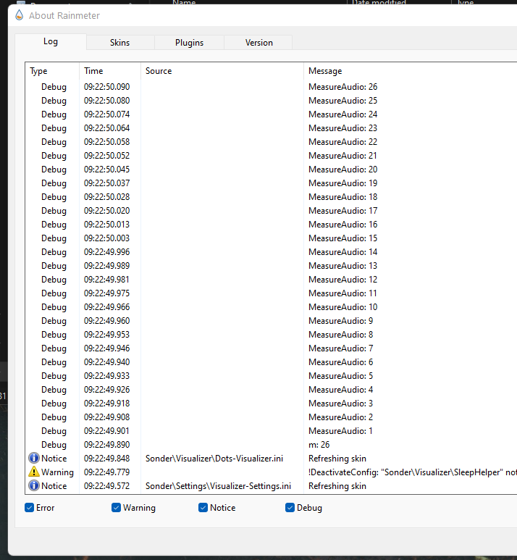Toggle the Warning filter checkbox
Screen dimensions: 517x560
click(116, 508)
